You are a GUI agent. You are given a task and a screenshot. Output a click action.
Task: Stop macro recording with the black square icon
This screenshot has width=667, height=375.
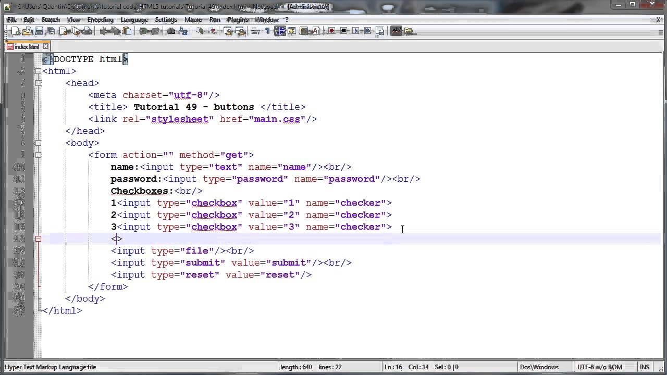point(344,31)
